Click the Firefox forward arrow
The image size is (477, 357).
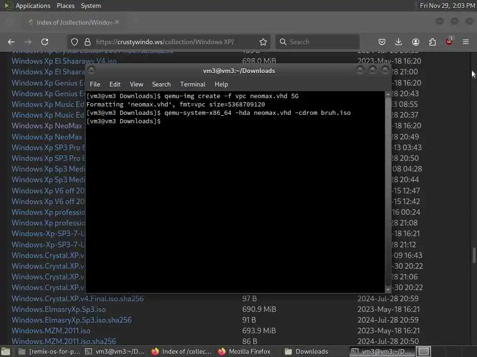pyautogui.click(x=28, y=42)
